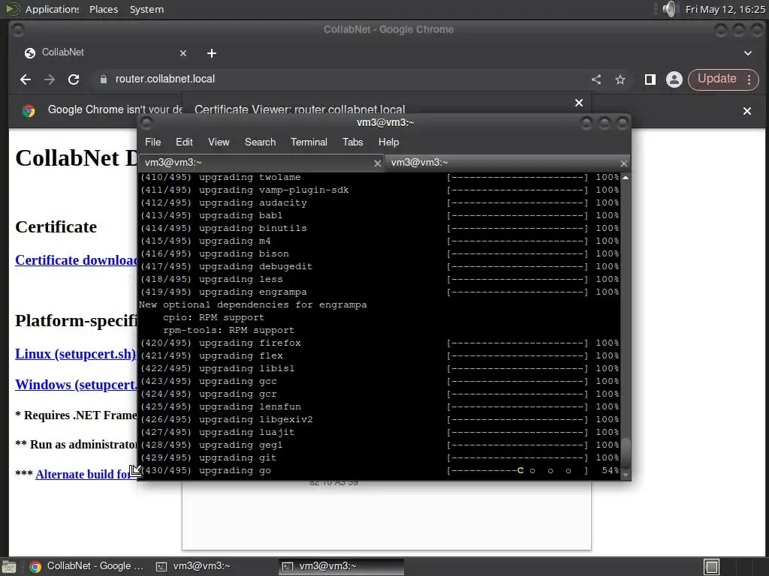This screenshot has height=576, width=769.
Task: Open the Chrome profile avatar
Action: (674, 79)
